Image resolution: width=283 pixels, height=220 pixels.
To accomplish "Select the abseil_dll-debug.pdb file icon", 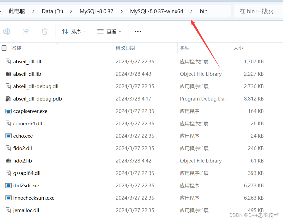I will pyautogui.click(x=8, y=99).
